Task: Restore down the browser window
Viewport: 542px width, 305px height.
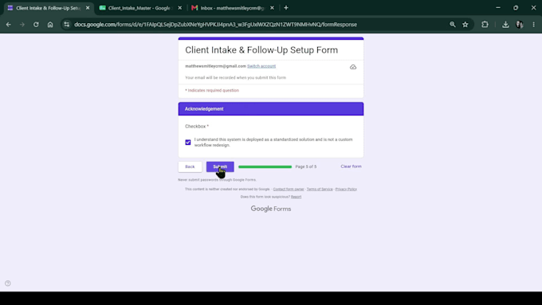Action: click(516, 8)
